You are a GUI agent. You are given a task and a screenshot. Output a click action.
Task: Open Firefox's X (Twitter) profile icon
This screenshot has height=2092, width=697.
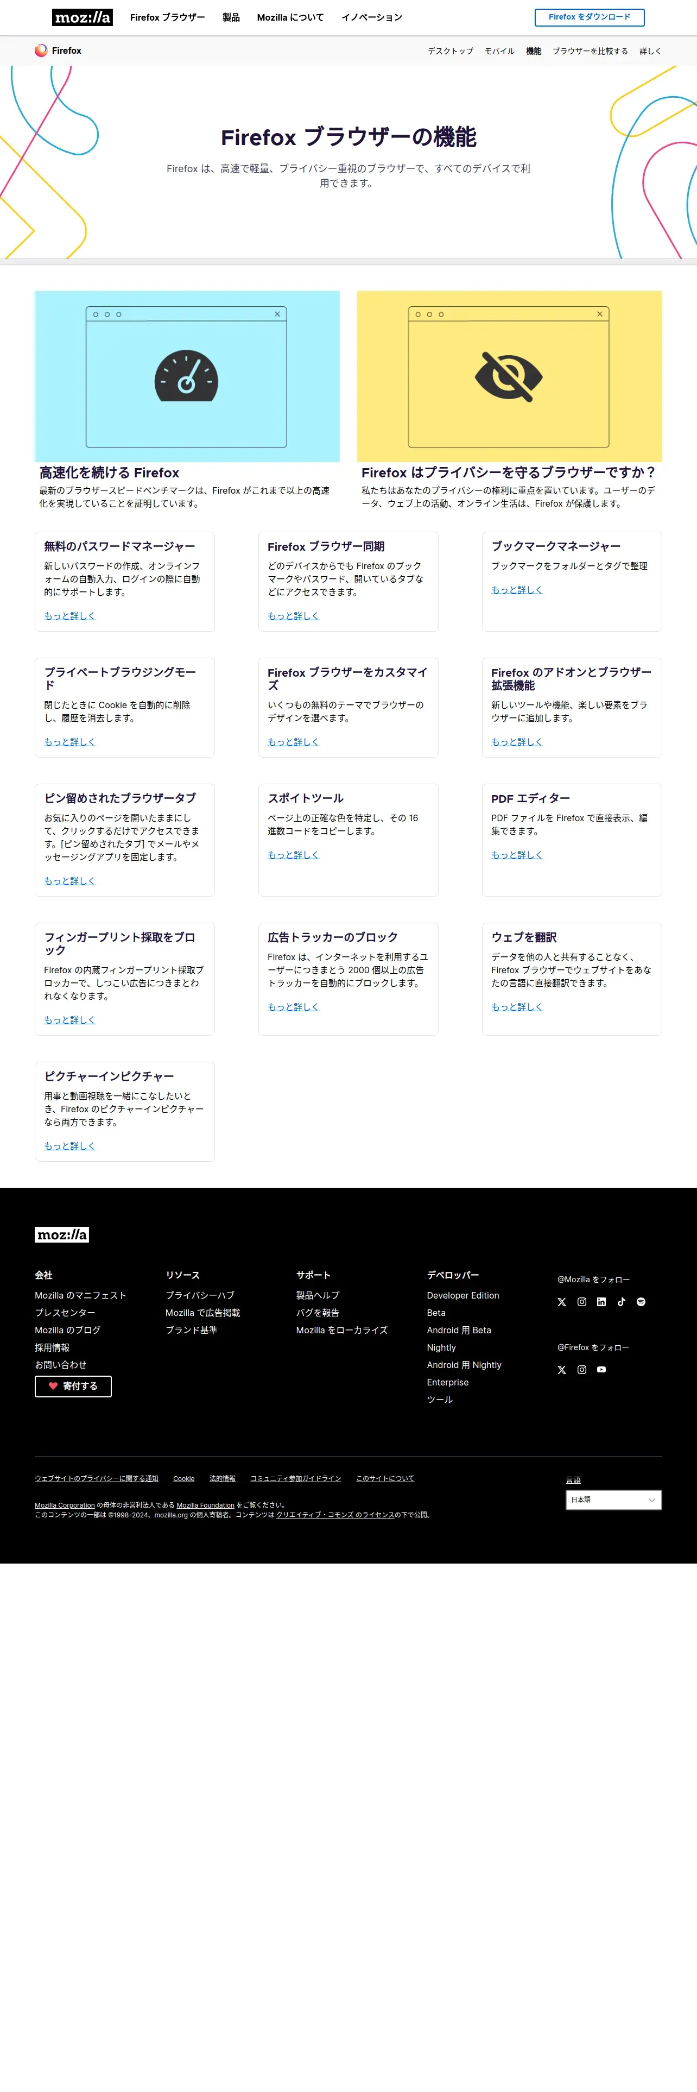(x=561, y=1370)
